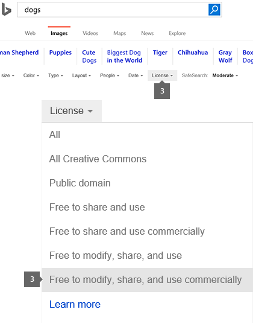253x324 pixels.
Task: Expand the People filter dropdown
Action: pyautogui.click(x=110, y=75)
